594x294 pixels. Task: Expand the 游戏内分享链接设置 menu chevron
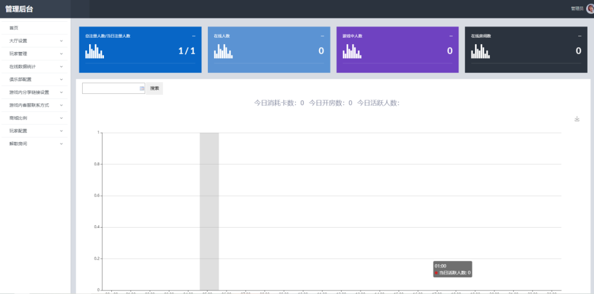pyautogui.click(x=61, y=92)
